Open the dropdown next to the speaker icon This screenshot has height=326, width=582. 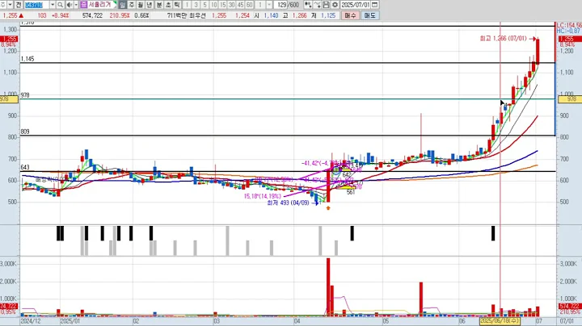tap(76, 5)
